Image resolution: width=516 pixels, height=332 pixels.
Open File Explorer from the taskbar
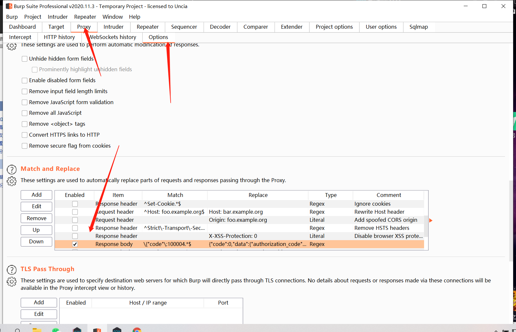click(37, 330)
